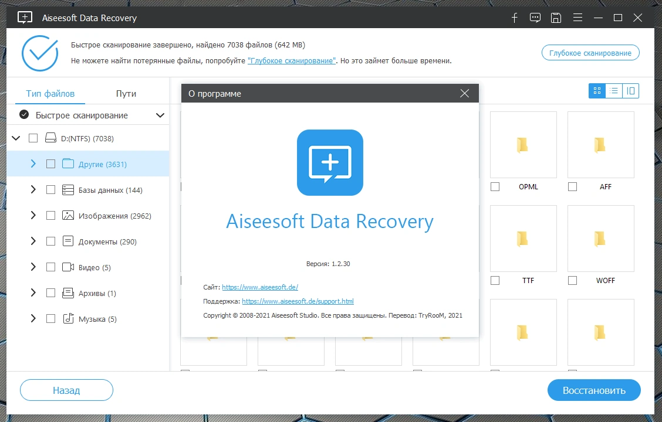662x422 pixels.
Task: Switch to the Тип файлов tab
Action: tap(50, 93)
